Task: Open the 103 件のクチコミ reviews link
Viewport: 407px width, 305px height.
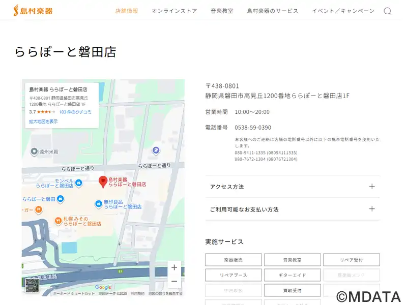Action: [75, 112]
